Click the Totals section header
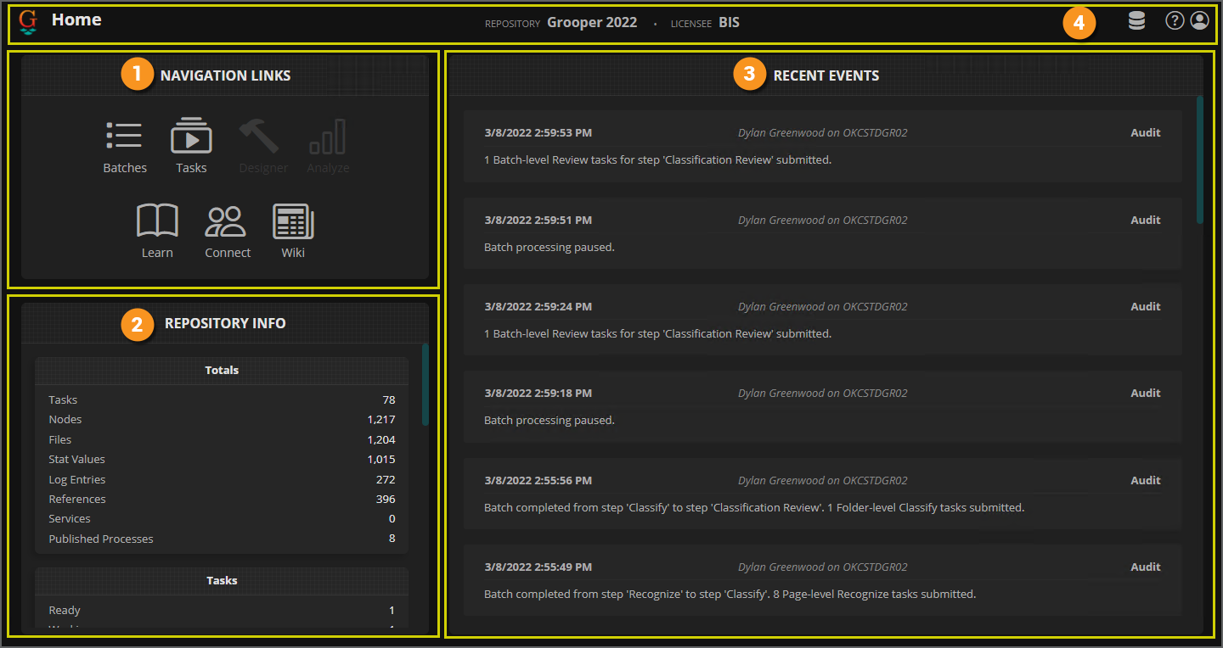1223x648 pixels. tap(222, 371)
